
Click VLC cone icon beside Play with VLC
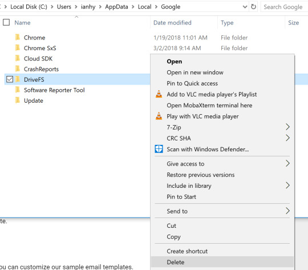pos(159,116)
